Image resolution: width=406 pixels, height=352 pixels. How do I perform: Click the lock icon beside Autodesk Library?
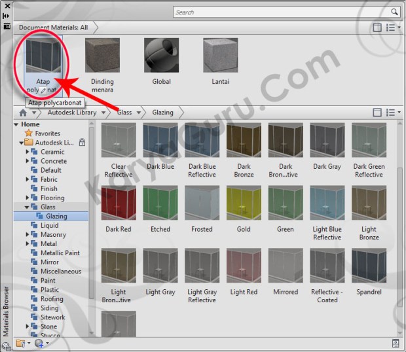click(82, 142)
